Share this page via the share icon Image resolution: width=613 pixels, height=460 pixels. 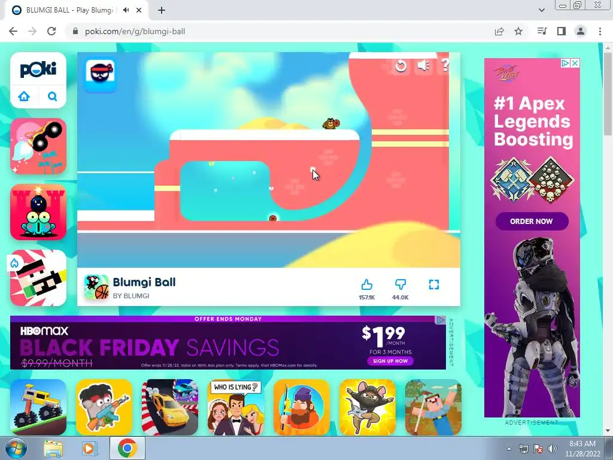(499, 31)
